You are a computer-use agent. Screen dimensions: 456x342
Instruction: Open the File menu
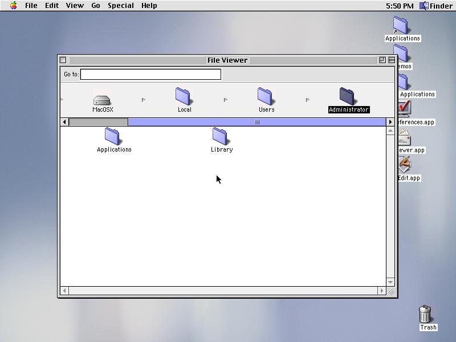(31, 6)
